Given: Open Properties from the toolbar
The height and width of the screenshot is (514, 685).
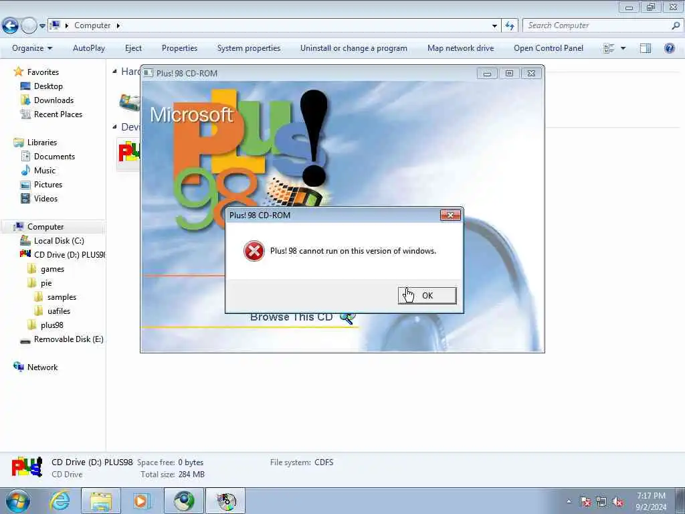Looking at the screenshot, I should point(179,48).
